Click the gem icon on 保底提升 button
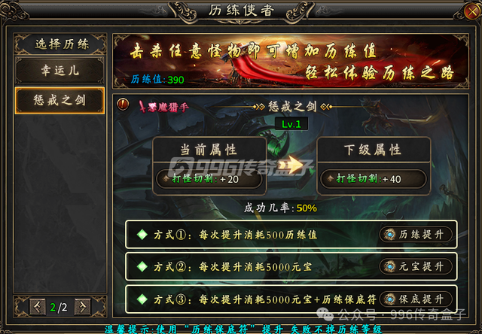Viewport: 482px width, 334px height. coord(390,299)
